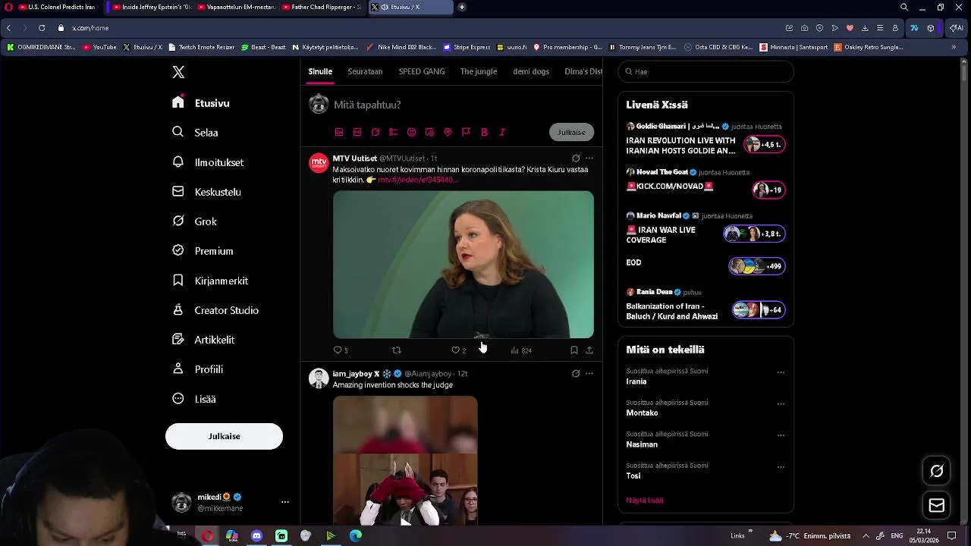Open Premium page

click(203, 251)
